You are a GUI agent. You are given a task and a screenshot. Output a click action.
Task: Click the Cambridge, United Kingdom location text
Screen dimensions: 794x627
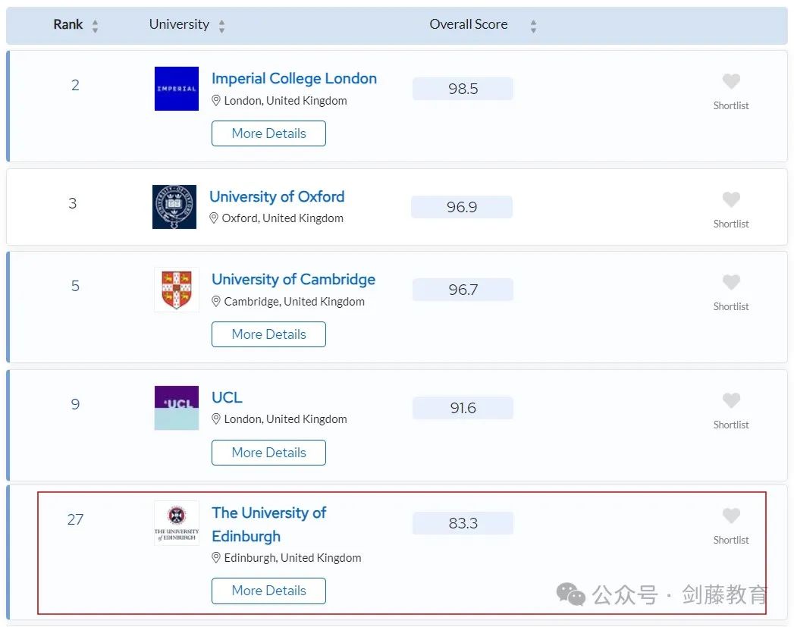[294, 302]
